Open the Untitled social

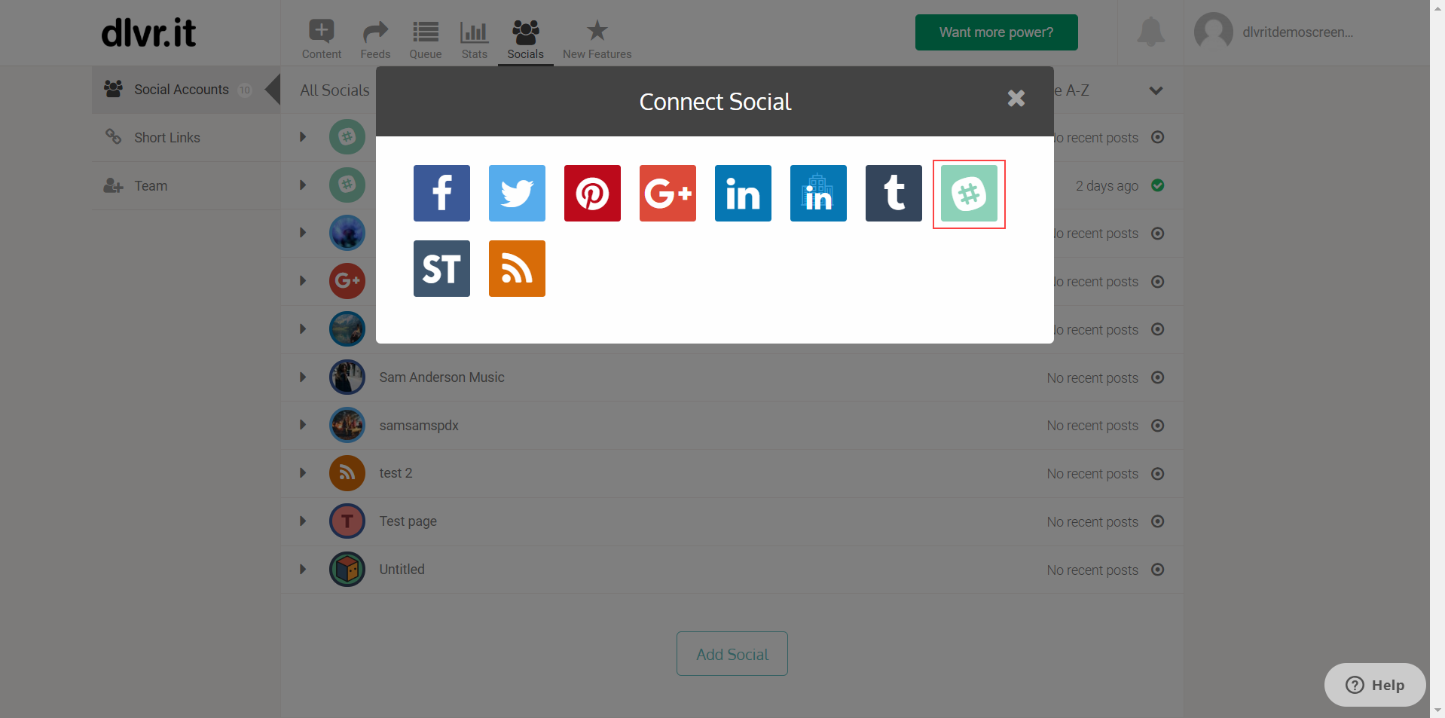coord(402,570)
